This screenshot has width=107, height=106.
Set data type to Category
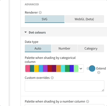tap(91, 48)
